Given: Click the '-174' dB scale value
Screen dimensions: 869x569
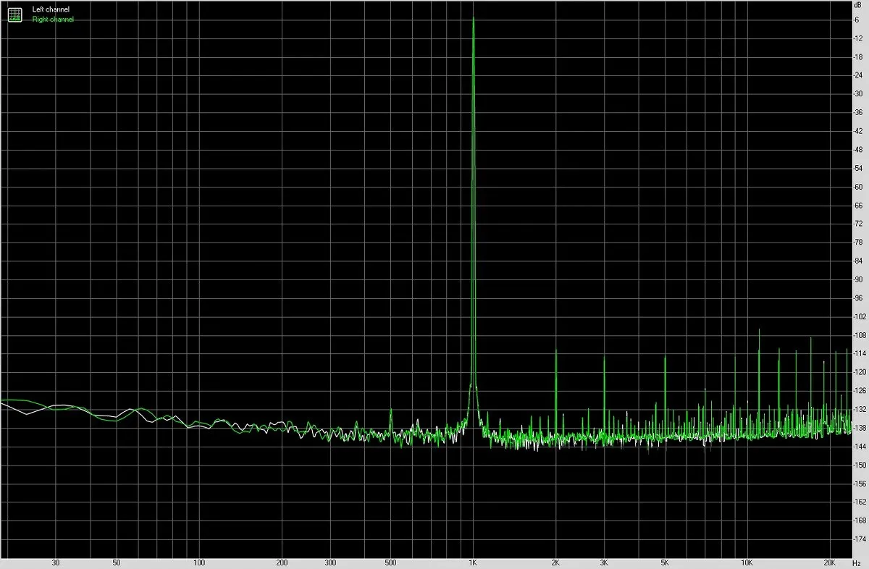Looking at the screenshot, I should point(860,539).
